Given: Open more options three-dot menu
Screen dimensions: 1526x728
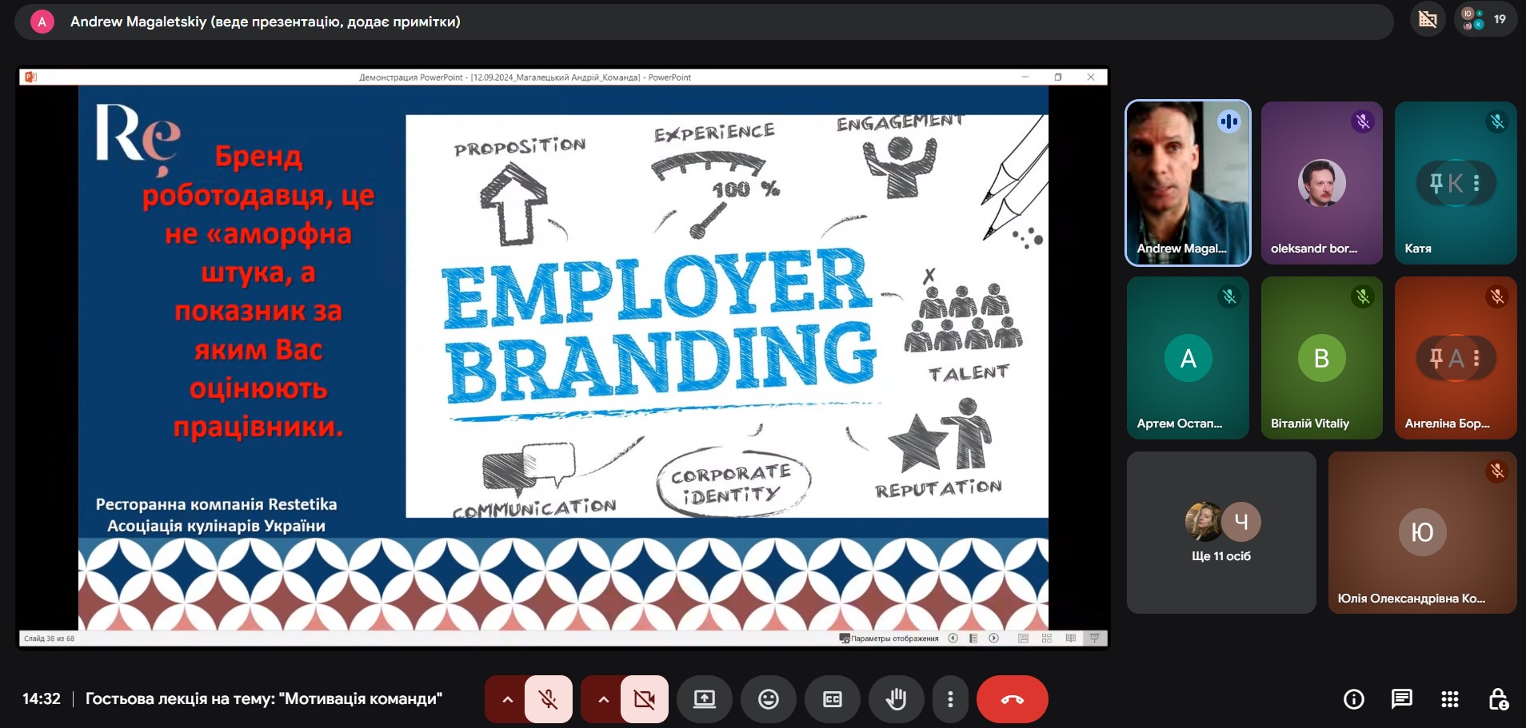Looking at the screenshot, I should point(949,699).
